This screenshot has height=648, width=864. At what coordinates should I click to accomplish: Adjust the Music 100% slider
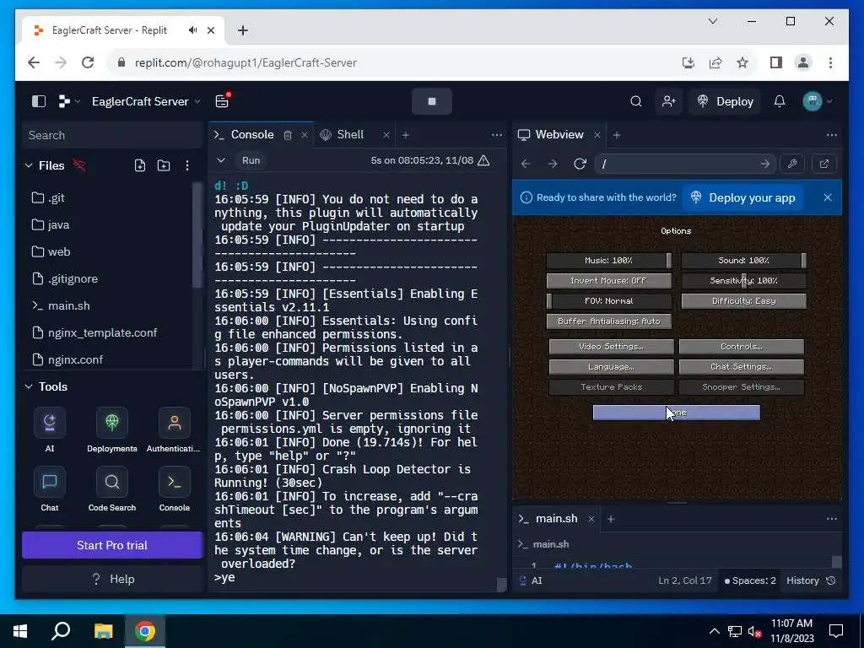(x=609, y=260)
